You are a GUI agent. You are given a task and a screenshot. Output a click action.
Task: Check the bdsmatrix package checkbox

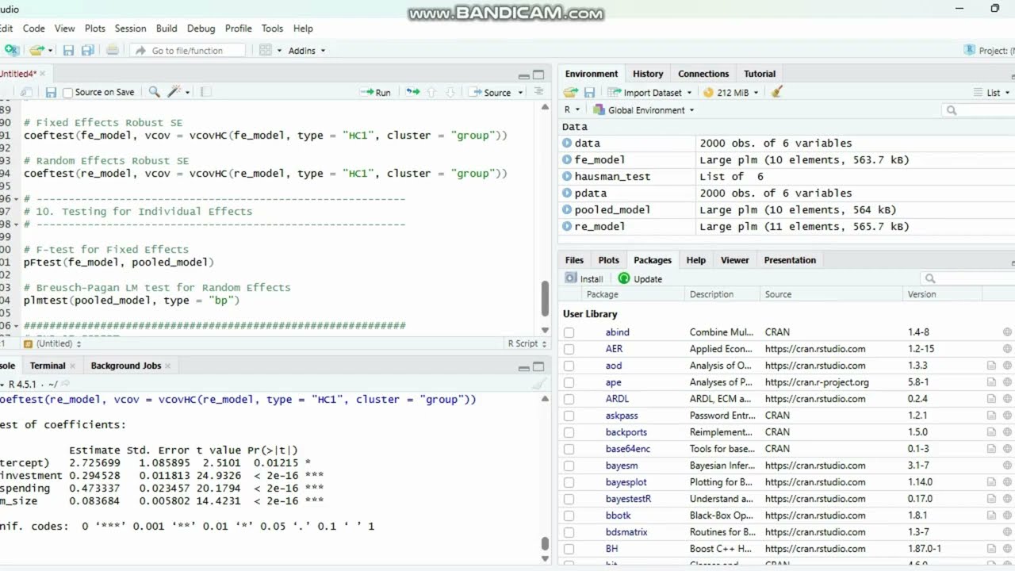tap(569, 532)
